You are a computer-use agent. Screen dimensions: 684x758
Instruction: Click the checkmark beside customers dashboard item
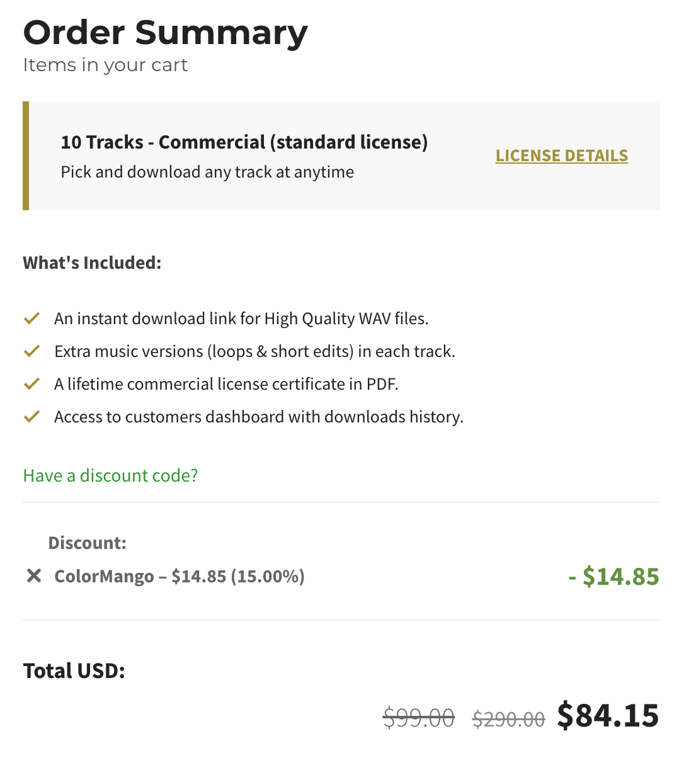click(x=31, y=416)
